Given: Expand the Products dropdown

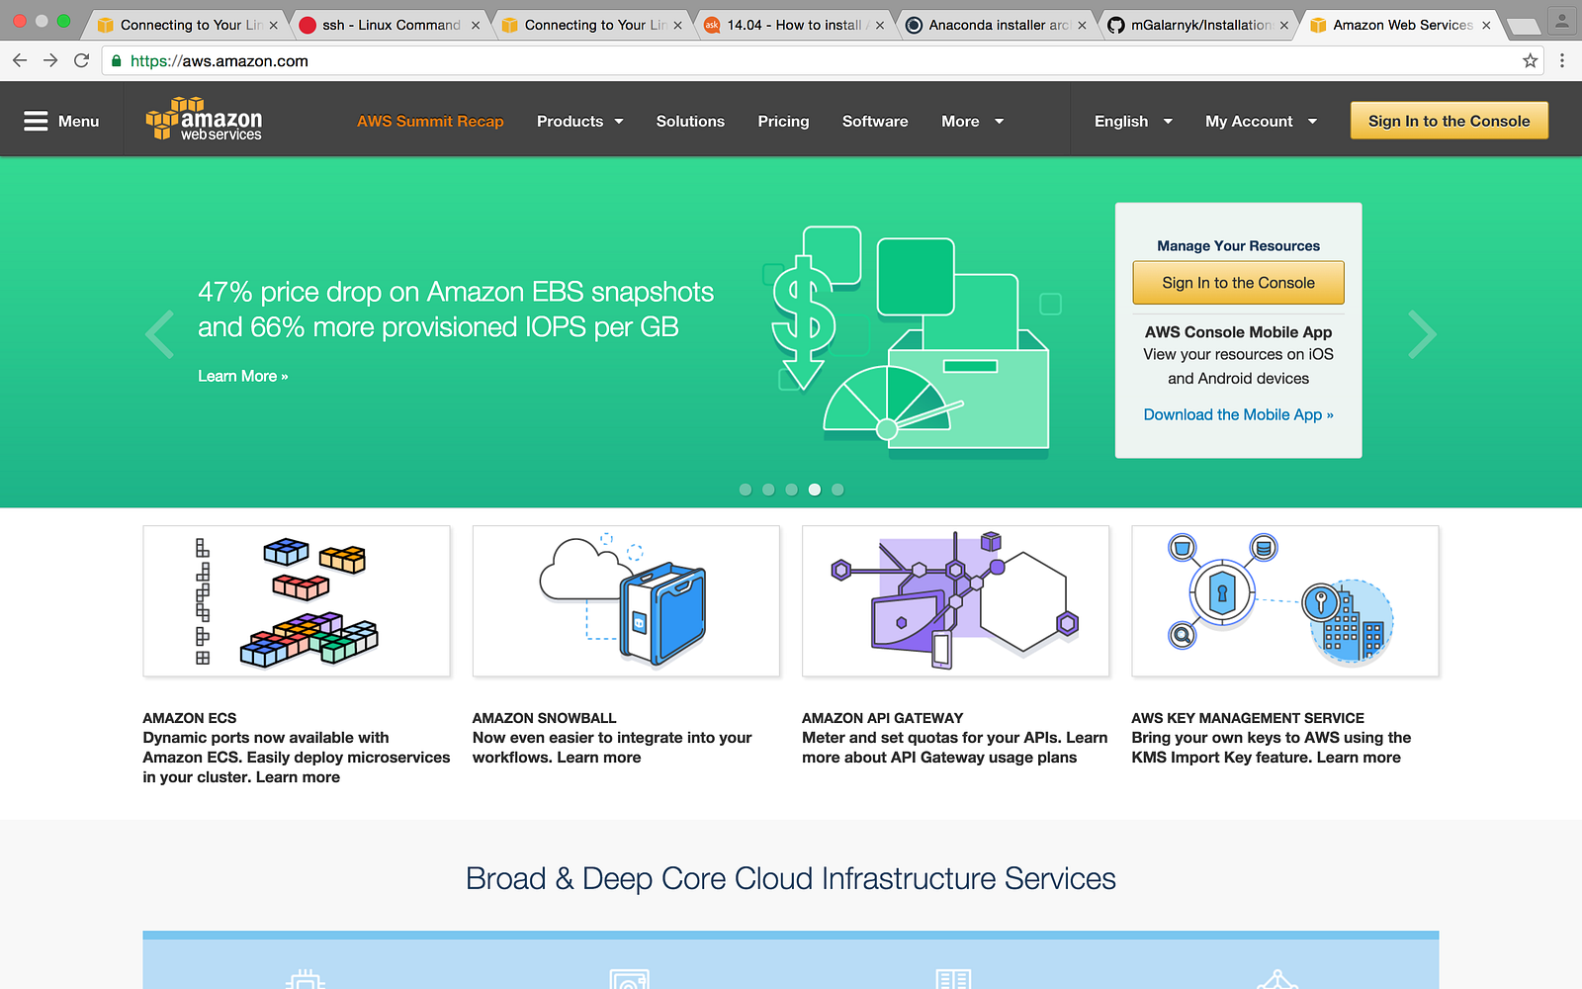Looking at the screenshot, I should [x=579, y=121].
